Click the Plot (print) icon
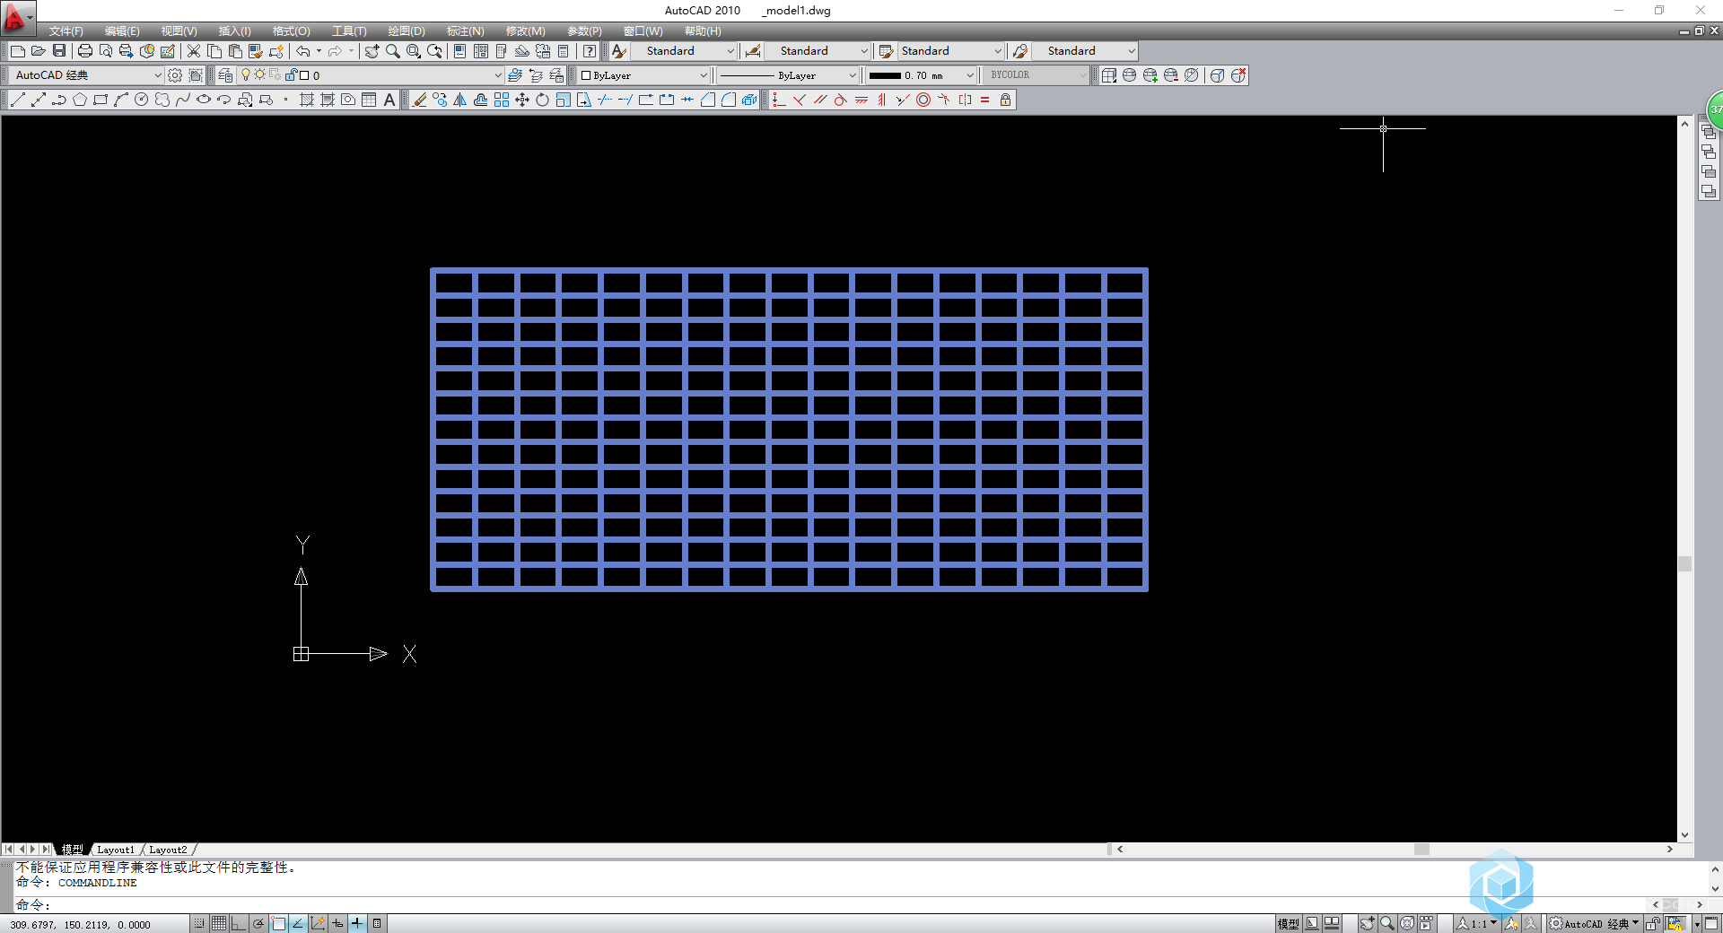This screenshot has height=933, width=1723. point(85,51)
